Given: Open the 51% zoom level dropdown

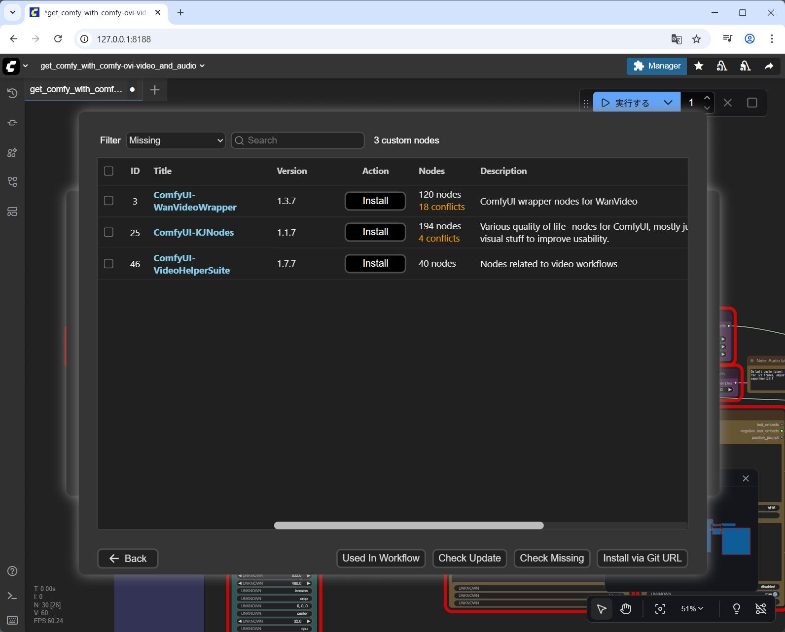Looking at the screenshot, I should (692, 609).
